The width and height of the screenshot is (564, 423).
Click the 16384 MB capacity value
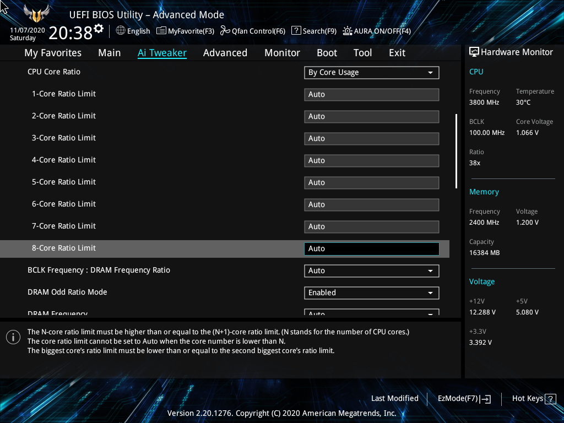click(x=485, y=253)
